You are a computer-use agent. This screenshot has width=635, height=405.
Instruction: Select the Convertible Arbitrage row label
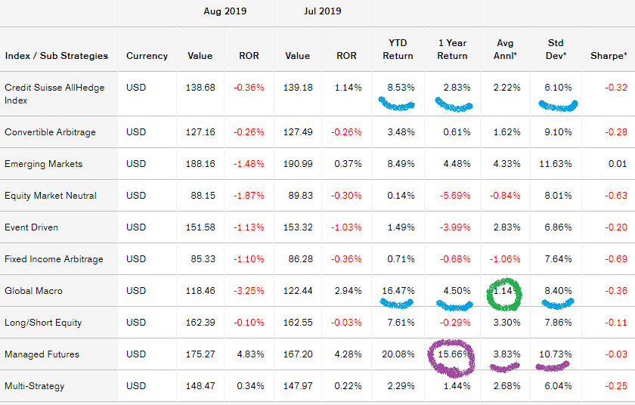[x=50, y=132]
